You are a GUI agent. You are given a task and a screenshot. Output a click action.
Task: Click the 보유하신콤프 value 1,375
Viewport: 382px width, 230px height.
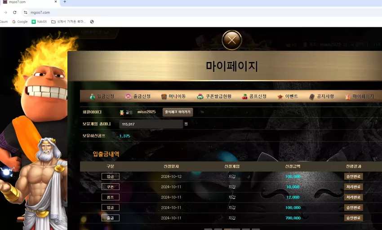coord(125,136)
